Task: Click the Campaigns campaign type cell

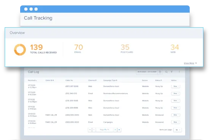Action: click(108, 122)
